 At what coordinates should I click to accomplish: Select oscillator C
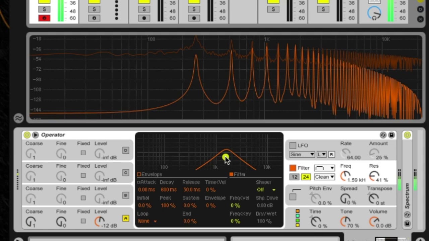pos(126,173)
